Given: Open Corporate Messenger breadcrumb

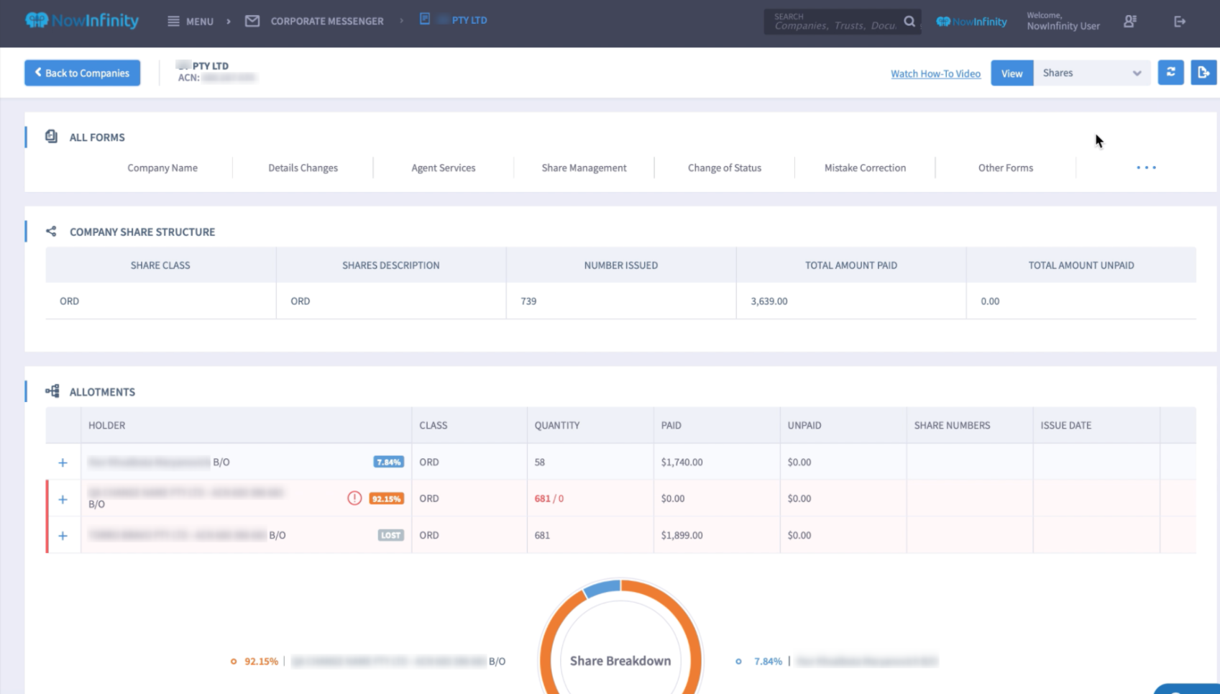Looking at the screenshot, I should [x=327, y=22].
